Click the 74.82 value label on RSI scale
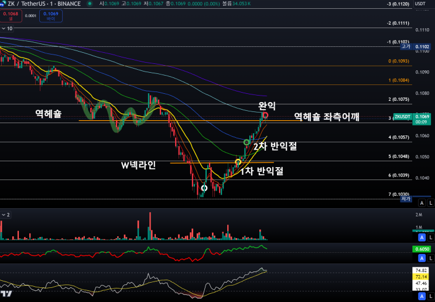The image size is (435, 302). click(421, 270)
